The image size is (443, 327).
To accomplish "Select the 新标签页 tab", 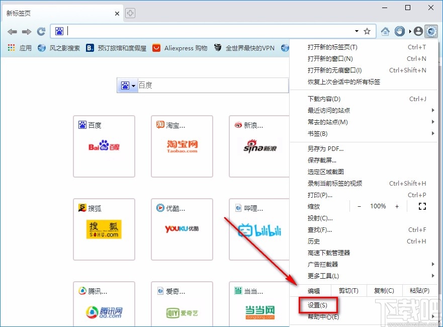I will pyautogui.click(x=63, y=14).
